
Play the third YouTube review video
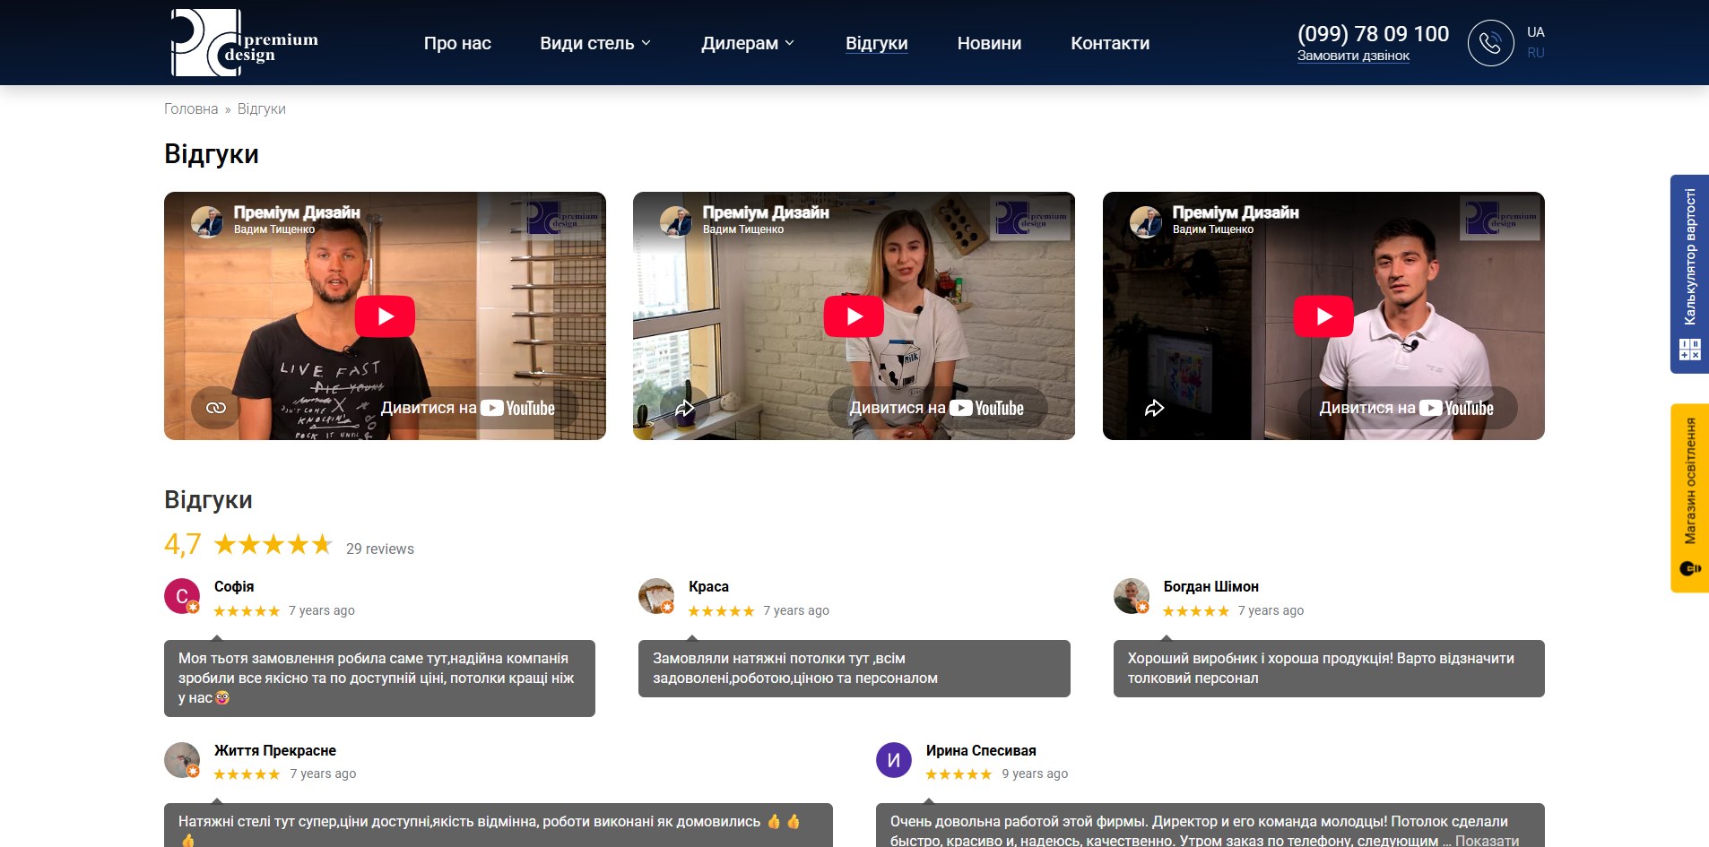[x=1323, y=316]
